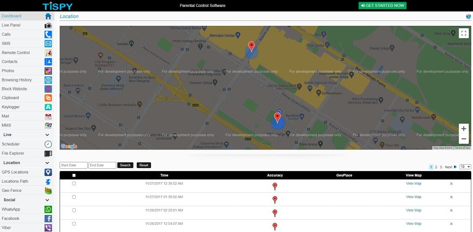Open Dashboard home icon
The height and width of the screenshot is (232, 473).
[48, 16]
